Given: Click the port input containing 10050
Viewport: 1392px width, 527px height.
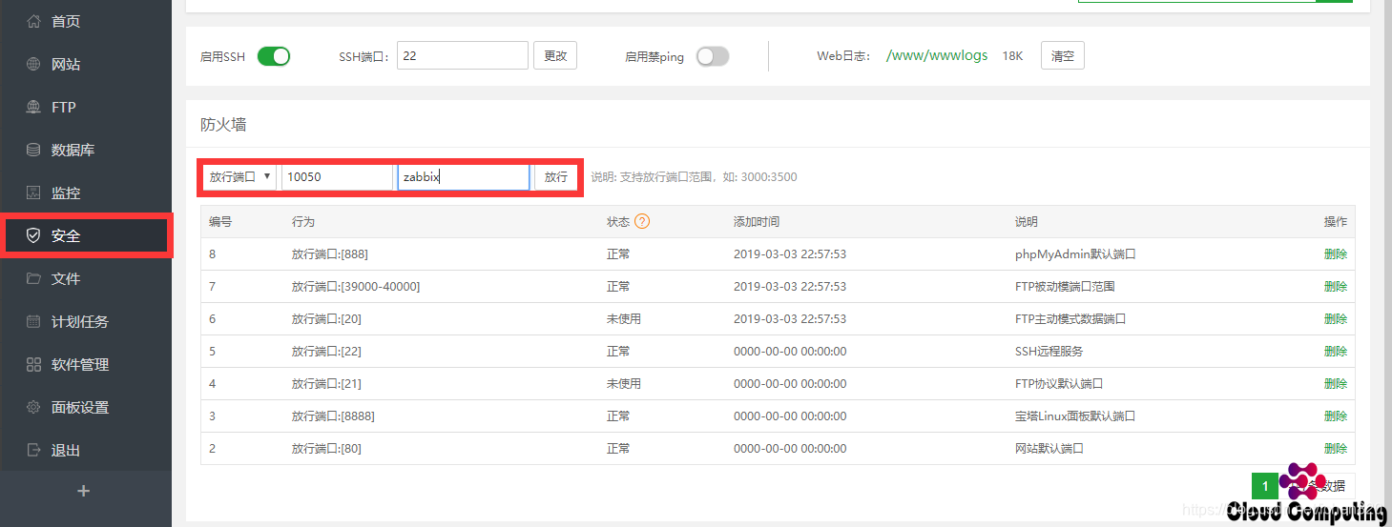Looking at the screenshot, I should 337,177.
